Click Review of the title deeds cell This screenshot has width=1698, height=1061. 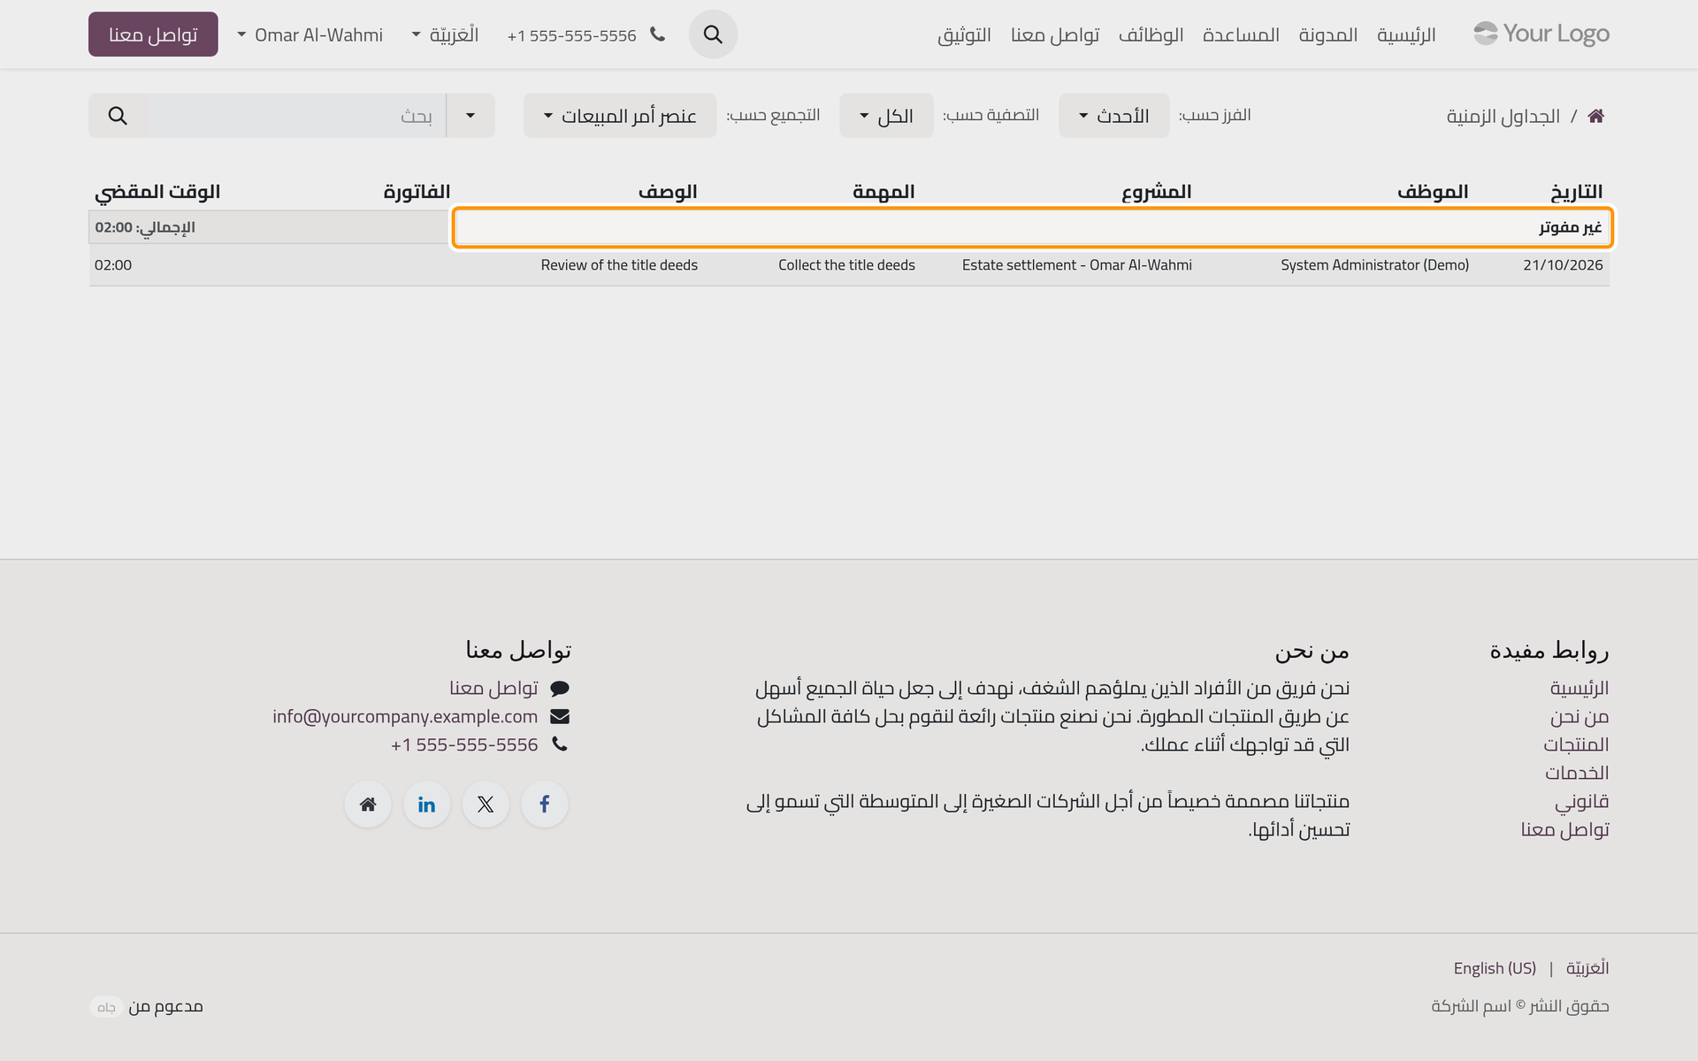pos(619,264)
